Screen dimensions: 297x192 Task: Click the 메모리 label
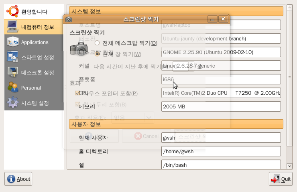[87, 107]
